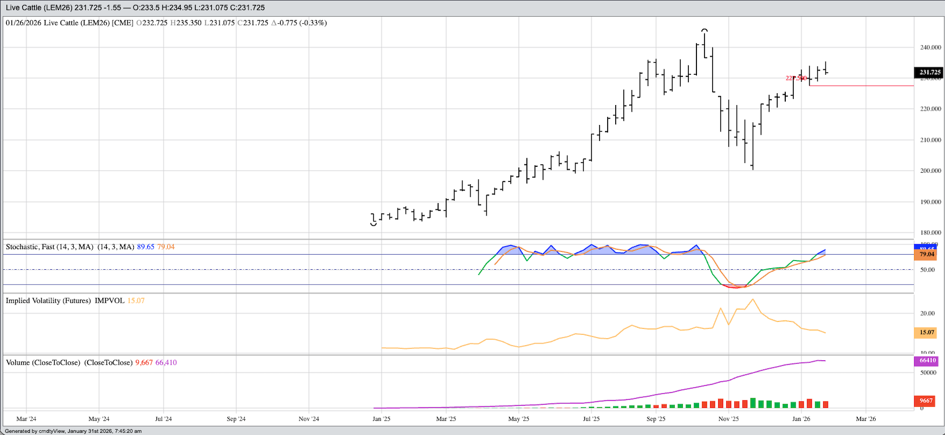Click the blue 89.65 stochastic value
This screenshot has height=435, width=945.
[145, 247]
